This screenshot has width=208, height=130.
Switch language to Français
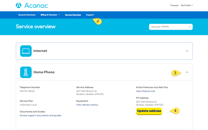(x=174, y=5)
